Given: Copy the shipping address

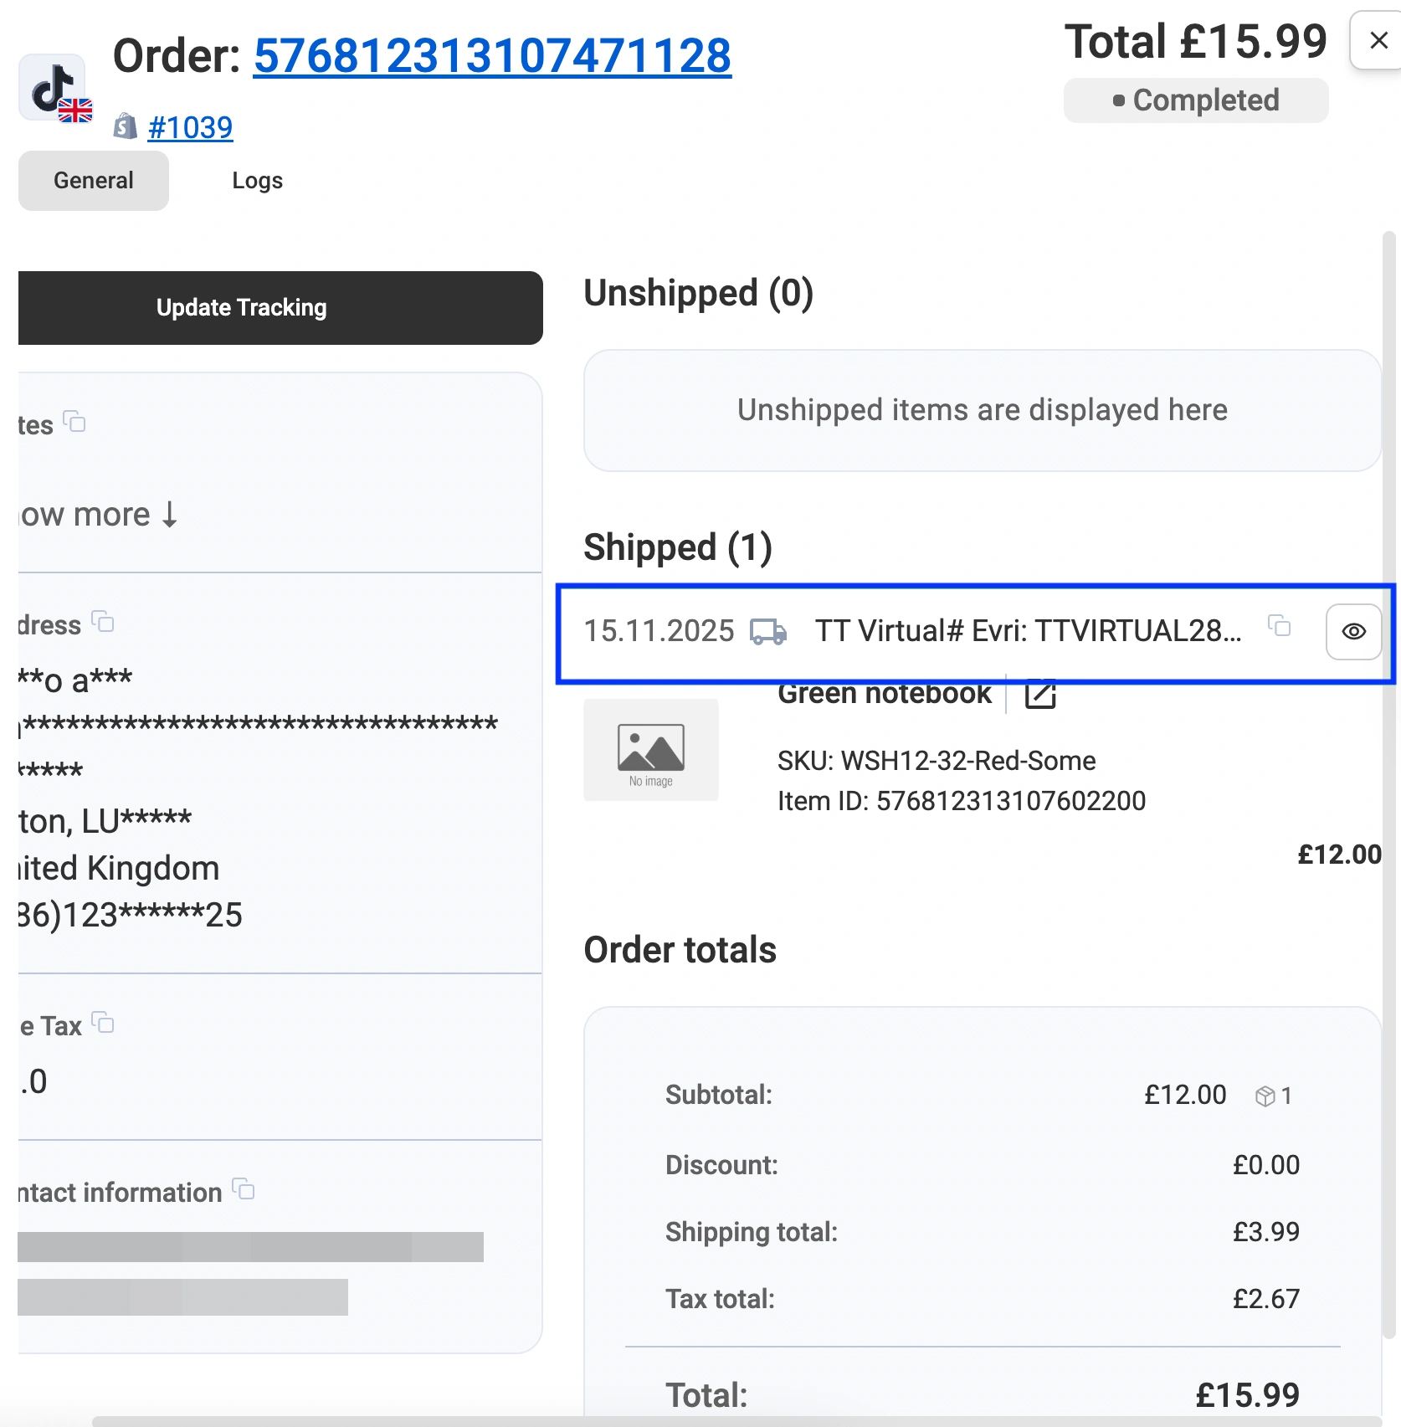Looking at the screenshot, I should [103, 622].
